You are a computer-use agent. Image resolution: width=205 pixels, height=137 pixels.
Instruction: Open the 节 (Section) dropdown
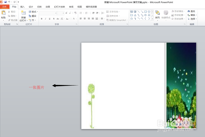32,20
